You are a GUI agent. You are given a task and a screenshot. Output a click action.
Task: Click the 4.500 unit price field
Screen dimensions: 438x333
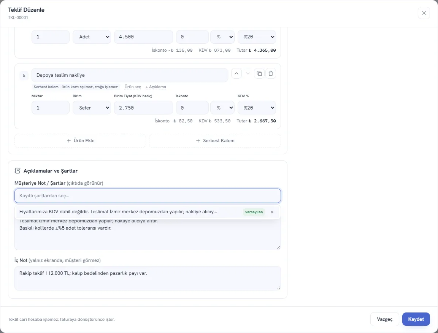(x=144, y=37)
